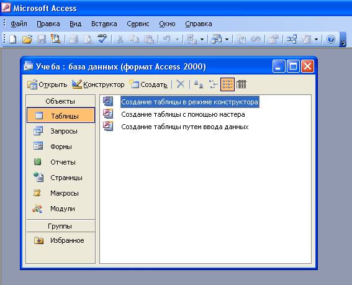352x285 pixels.
Task: Switch to Small Icons view
Action: pos(213,84)
